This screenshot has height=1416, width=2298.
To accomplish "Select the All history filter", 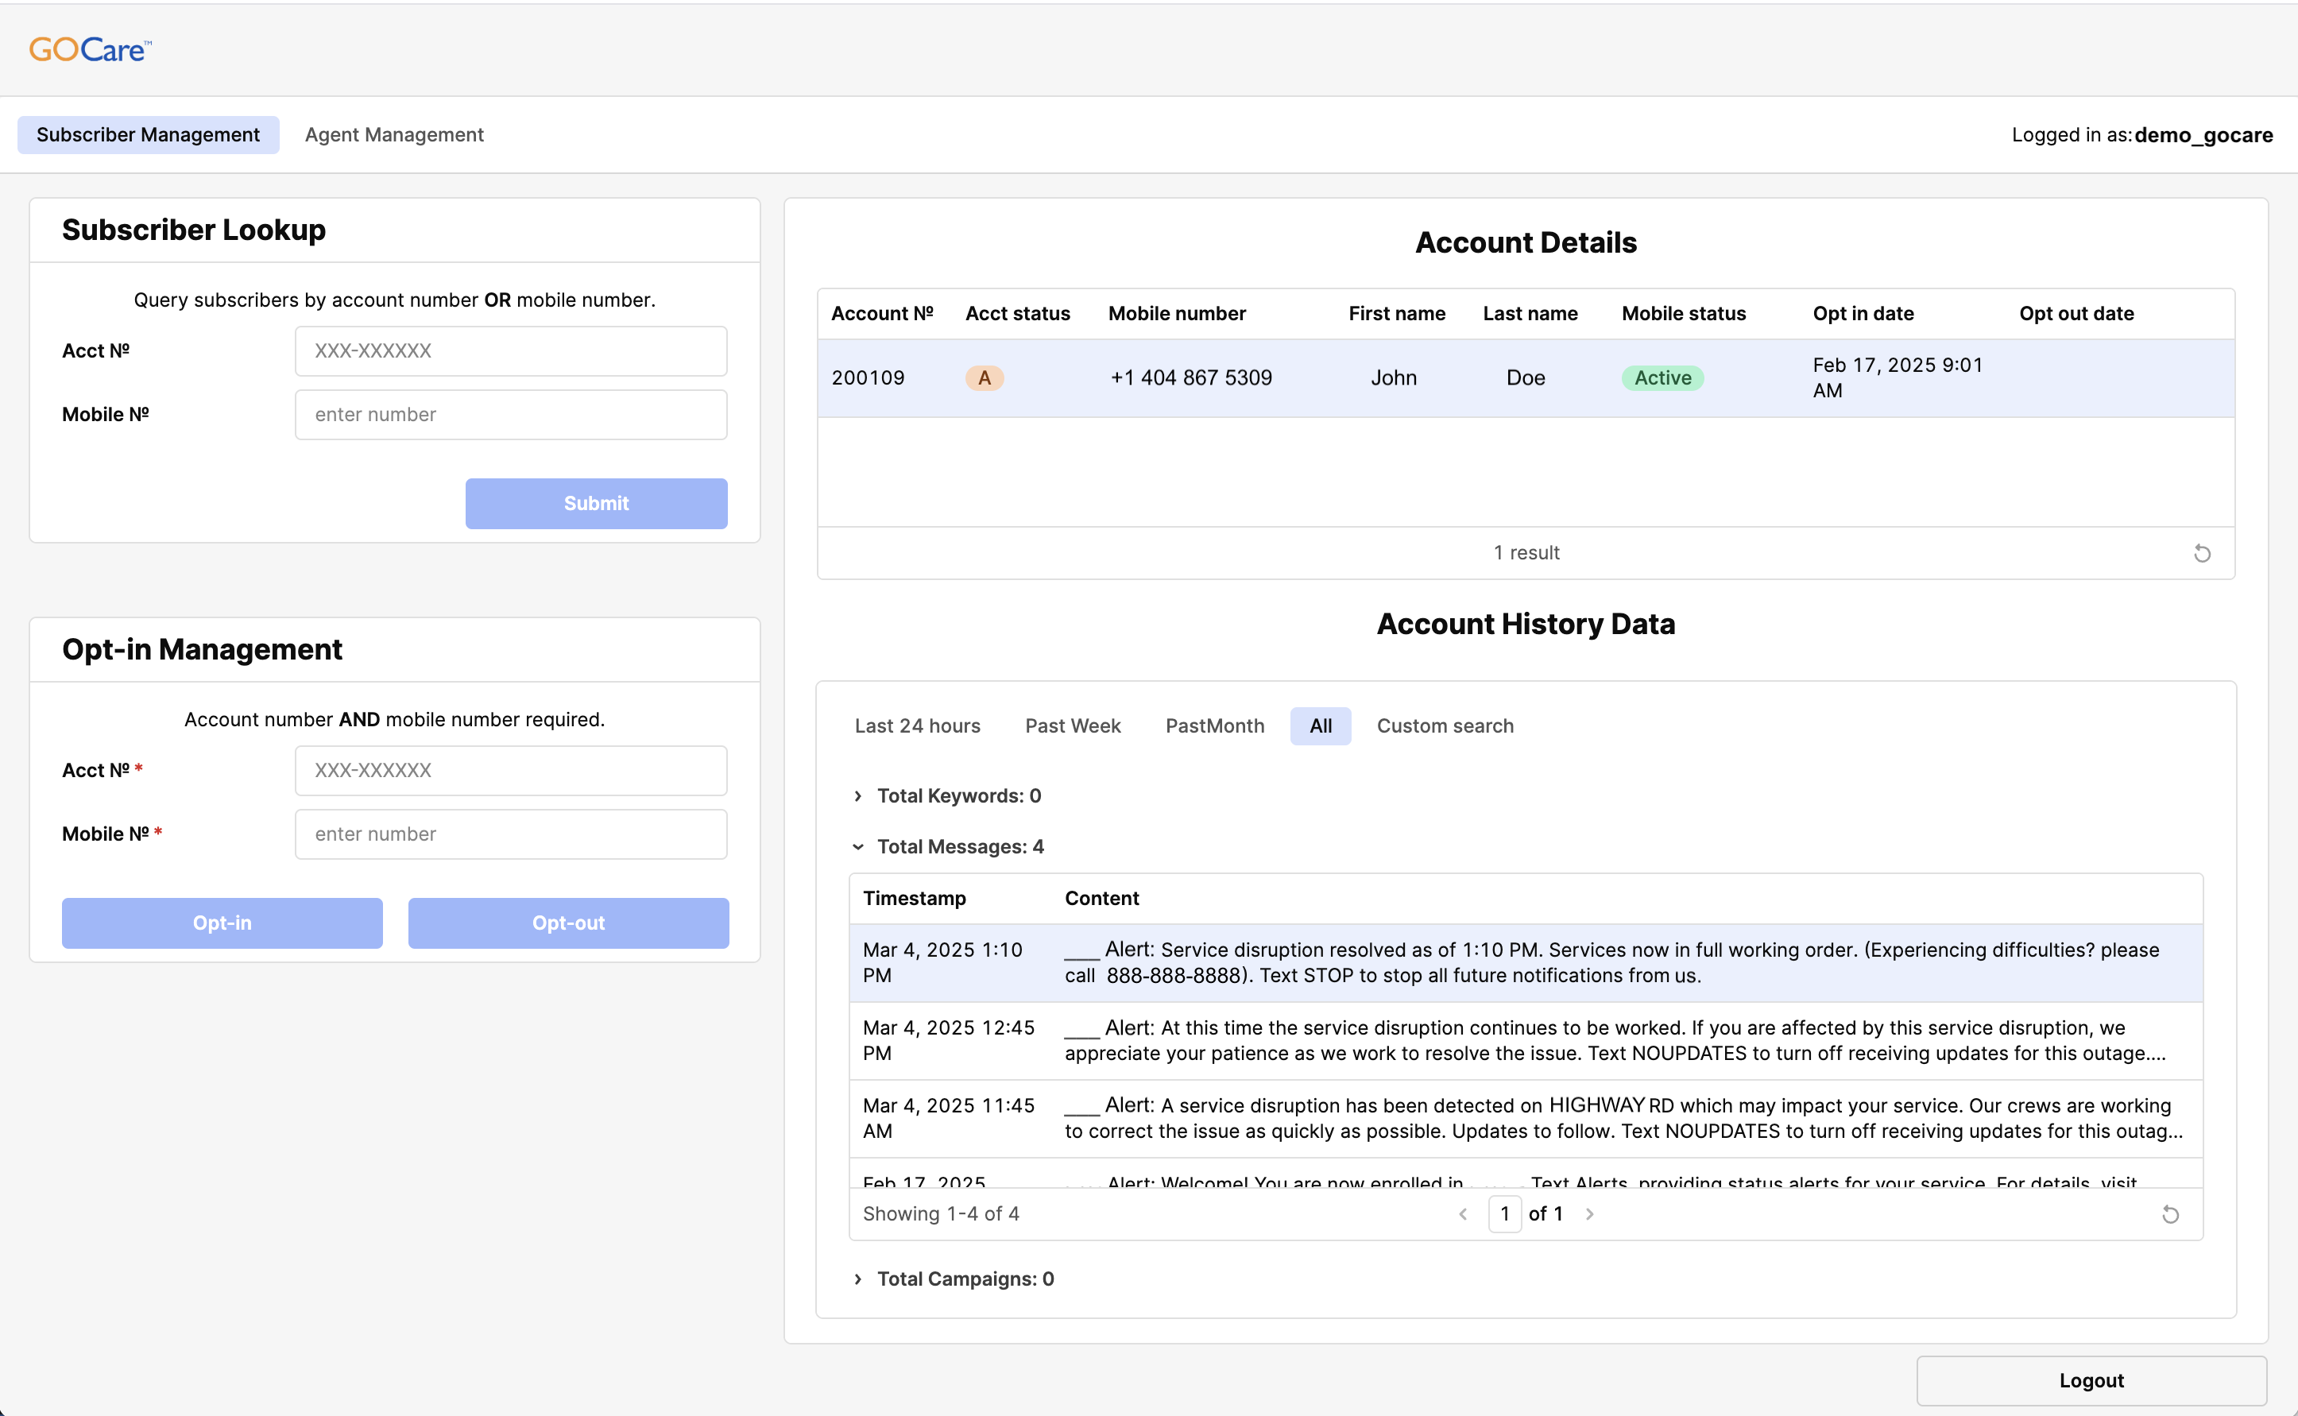I will click(1321, 725).
